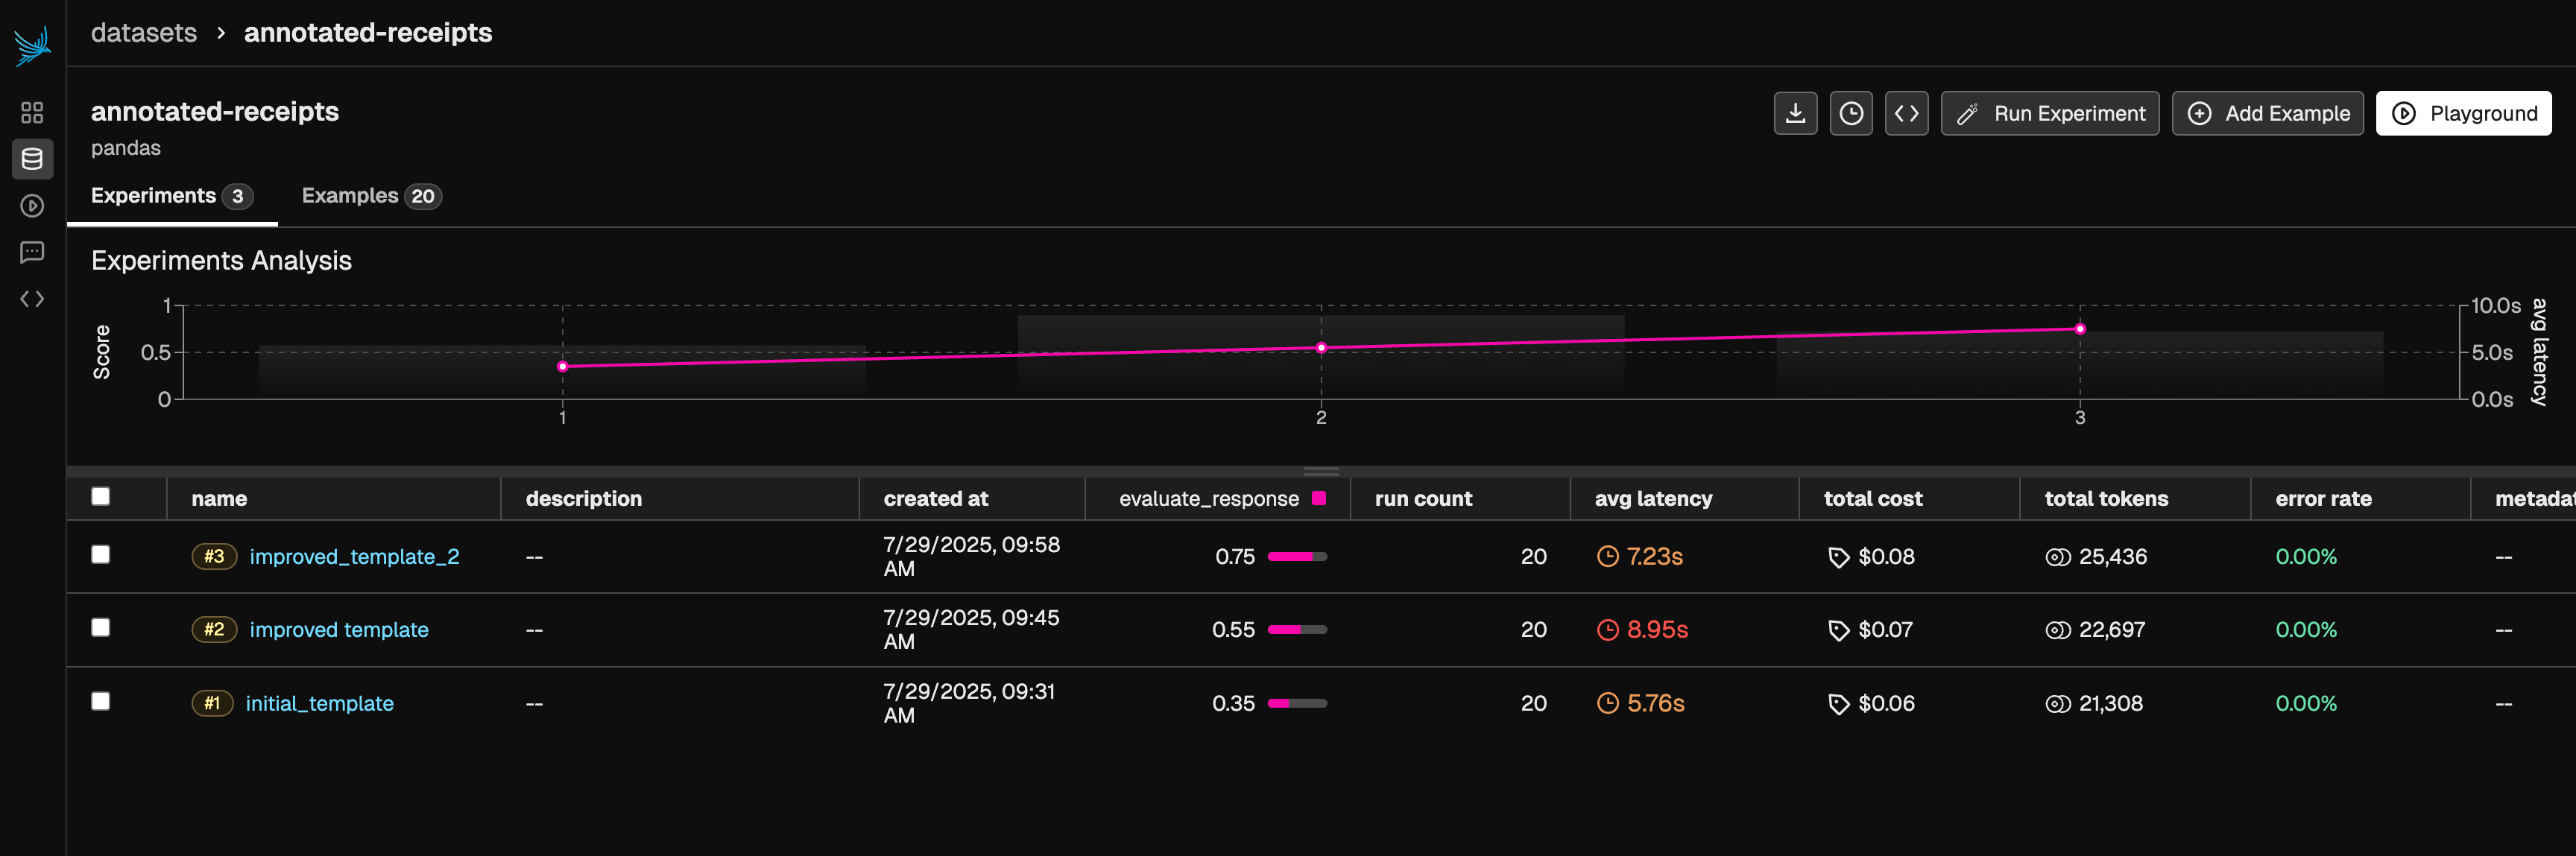2576x856 pixels.
Task: Click the code snippet brackets toolbar button
Action: point(1906,113)
